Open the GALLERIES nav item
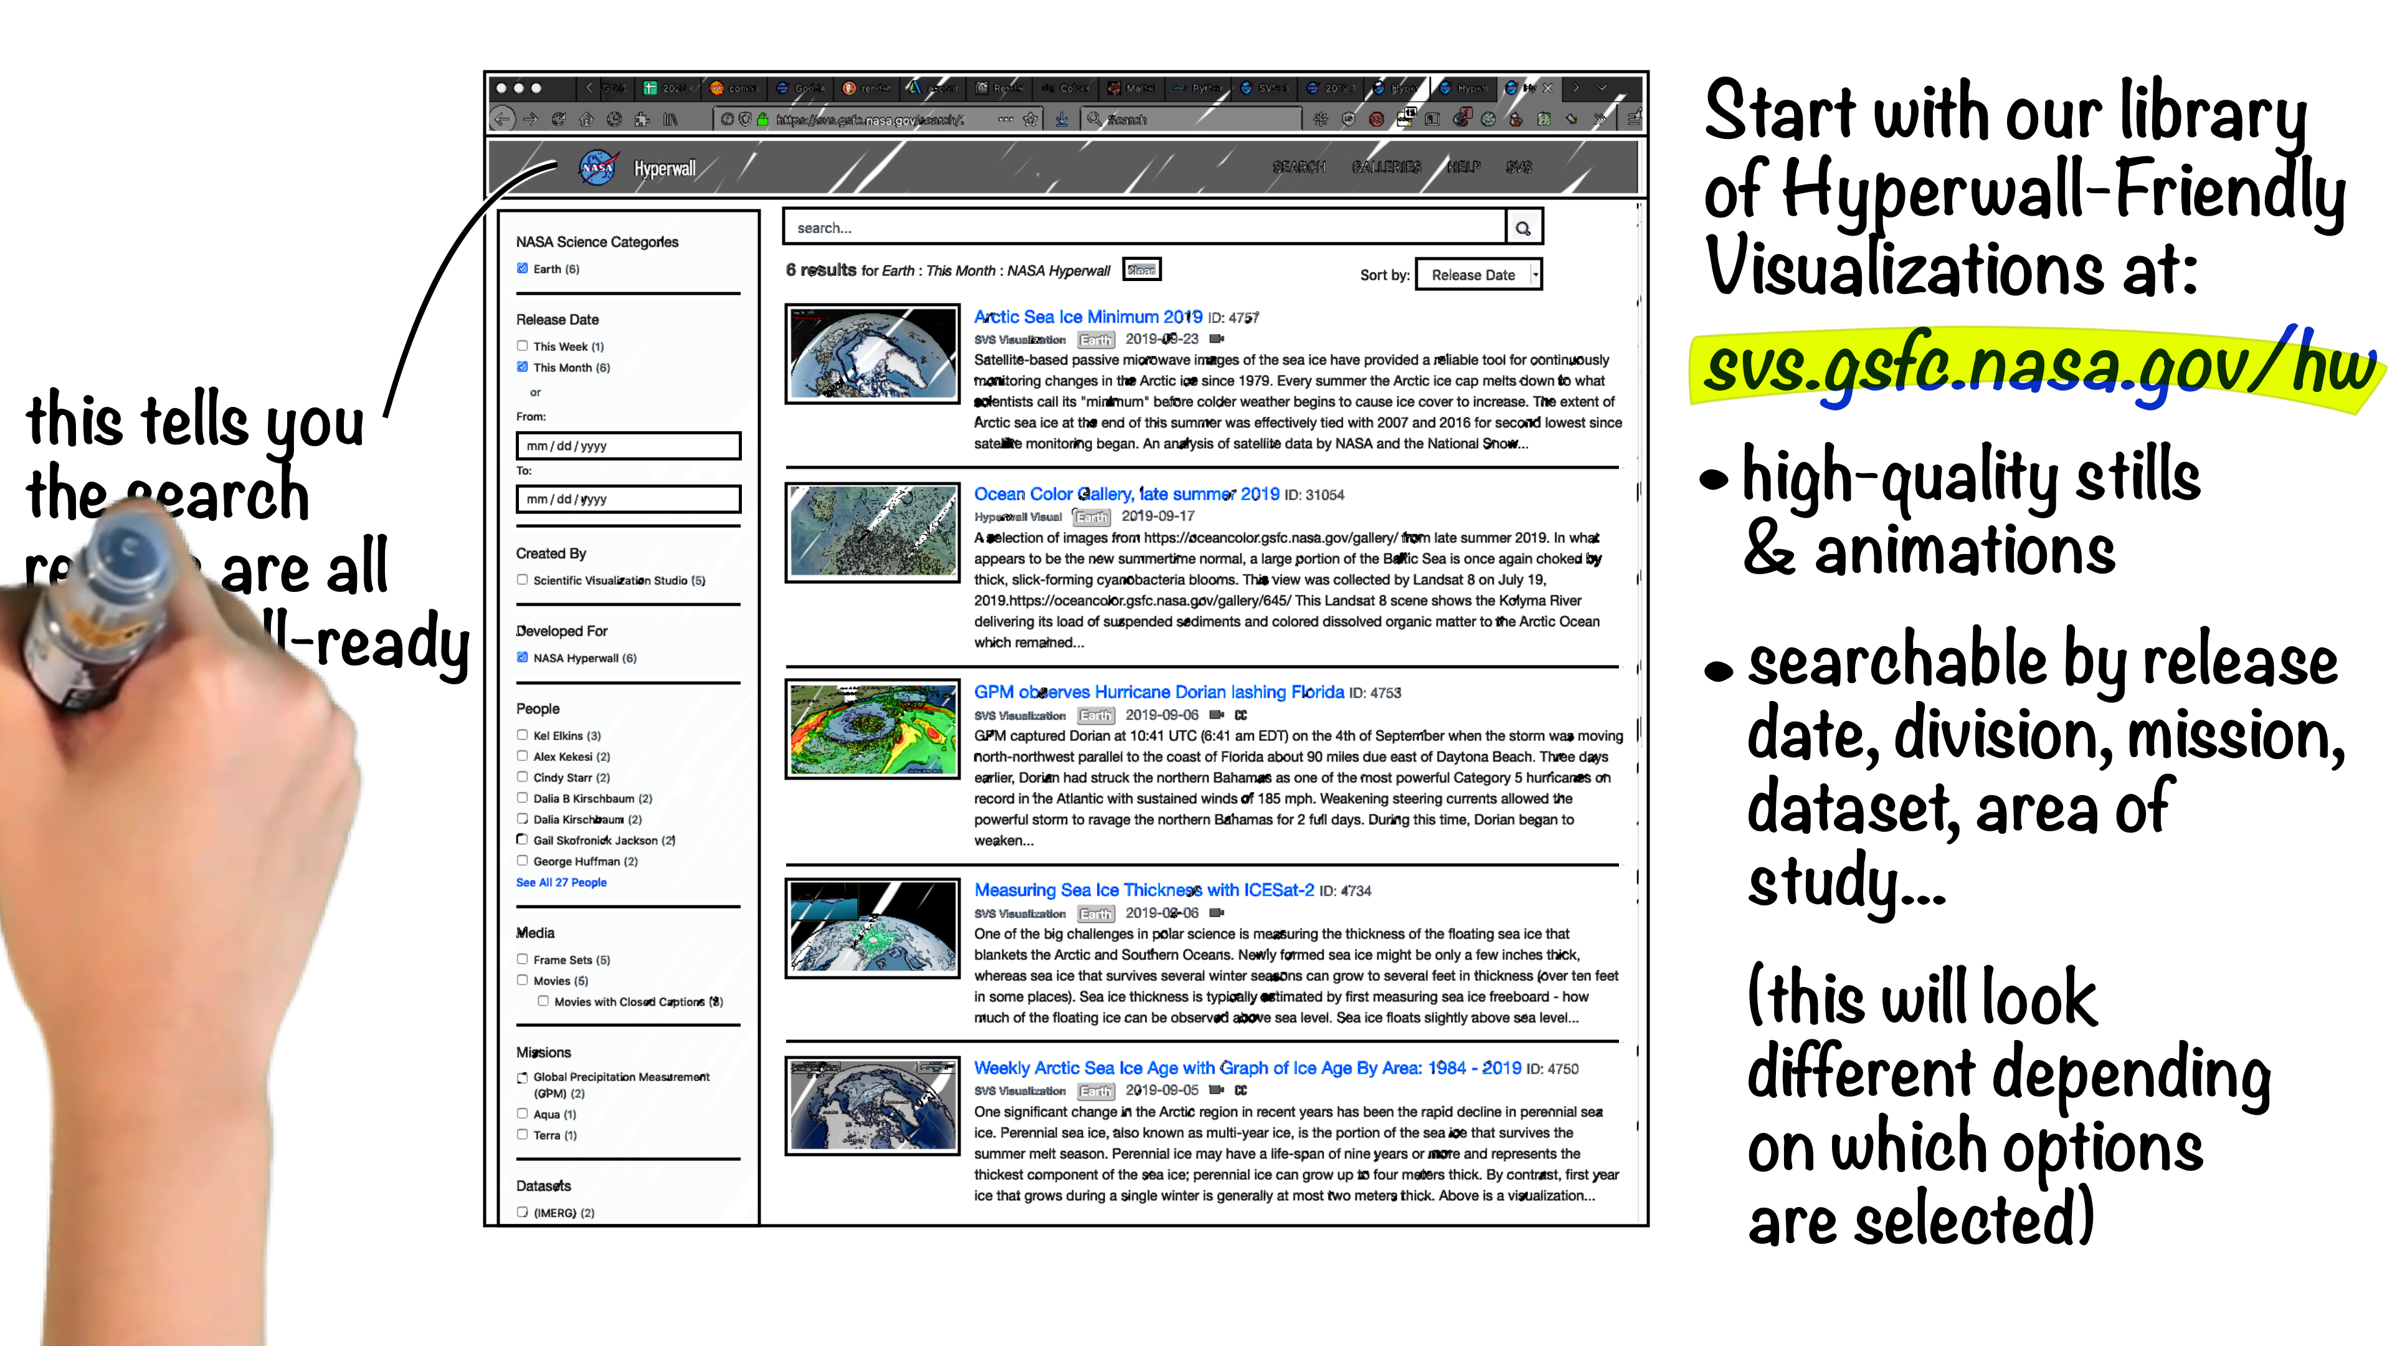The image size is (2392, 1346). (x=1387, y=167)
